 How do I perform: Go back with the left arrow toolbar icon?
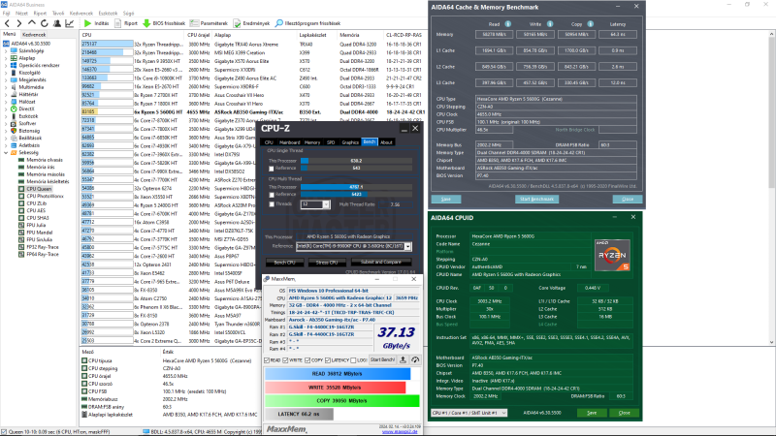pos(7,23)
